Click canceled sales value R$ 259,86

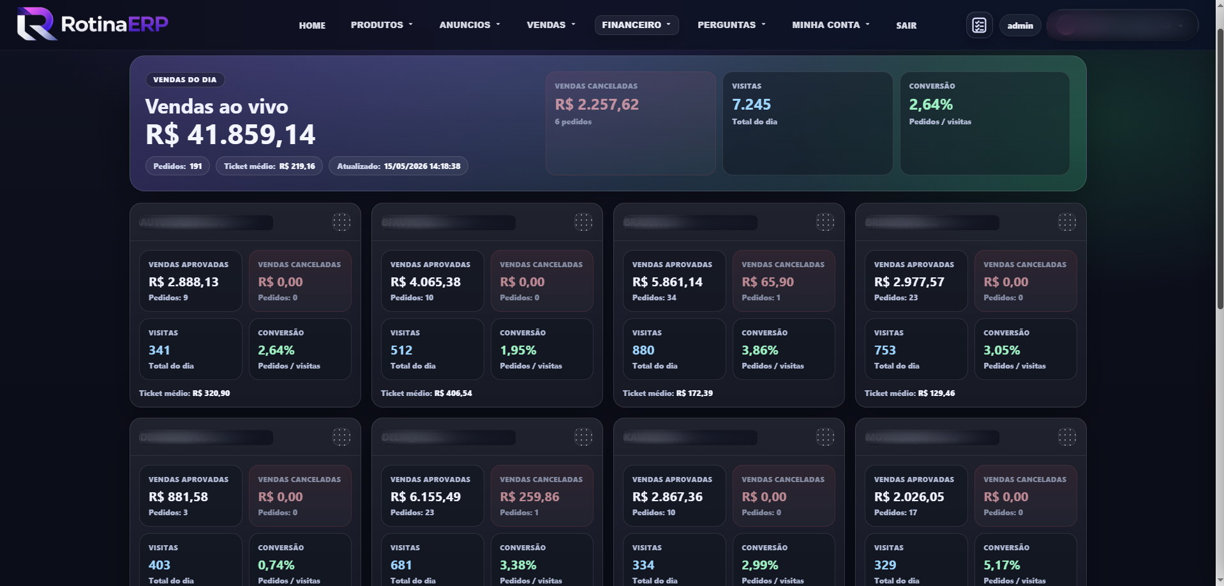(x=530, y=497)
